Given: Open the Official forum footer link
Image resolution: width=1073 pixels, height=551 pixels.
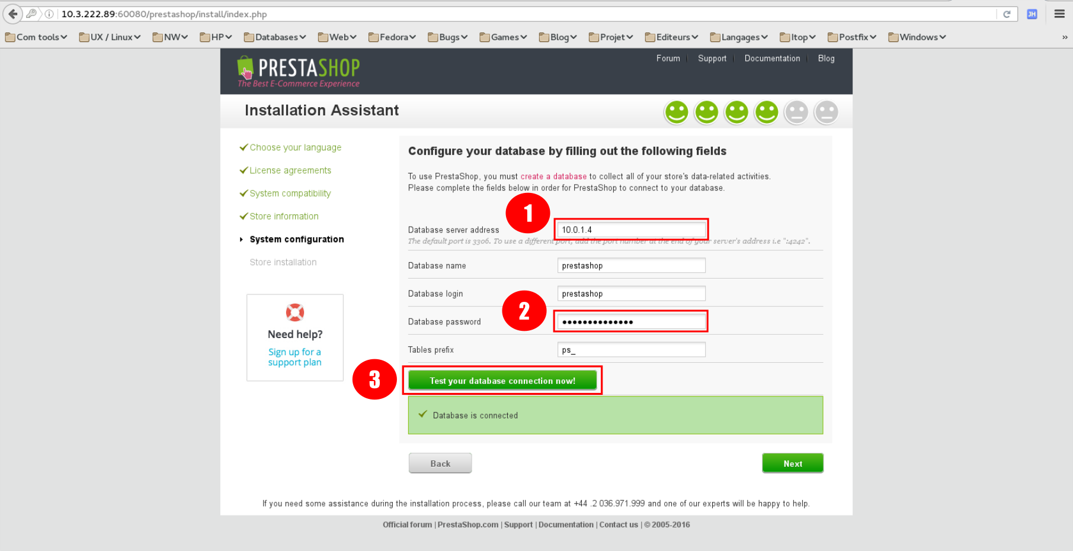Looking at the screenshot, I should pos(407,524).
